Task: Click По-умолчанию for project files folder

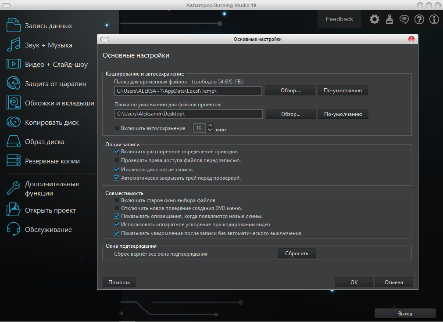Action: point(343,114)
